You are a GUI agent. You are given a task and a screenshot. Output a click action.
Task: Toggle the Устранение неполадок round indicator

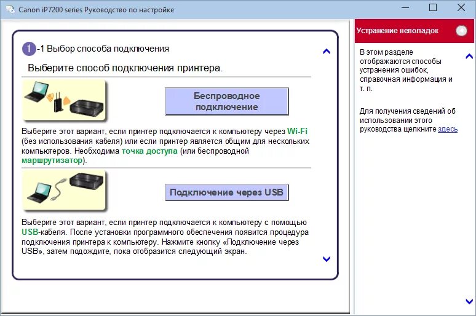click(461, 30)
